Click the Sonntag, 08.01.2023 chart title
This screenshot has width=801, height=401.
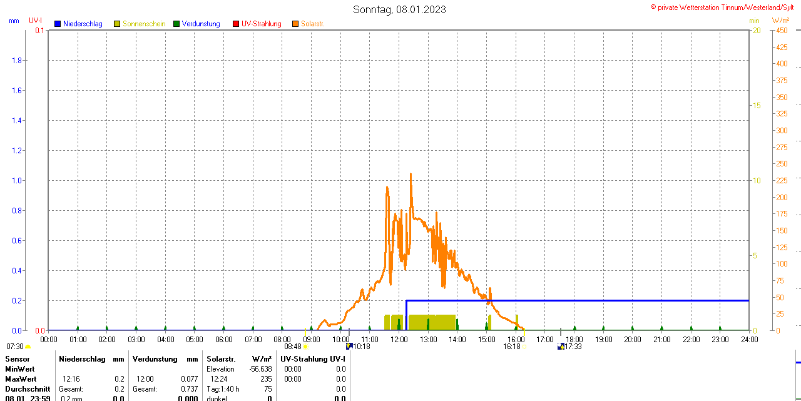[399, 9]
